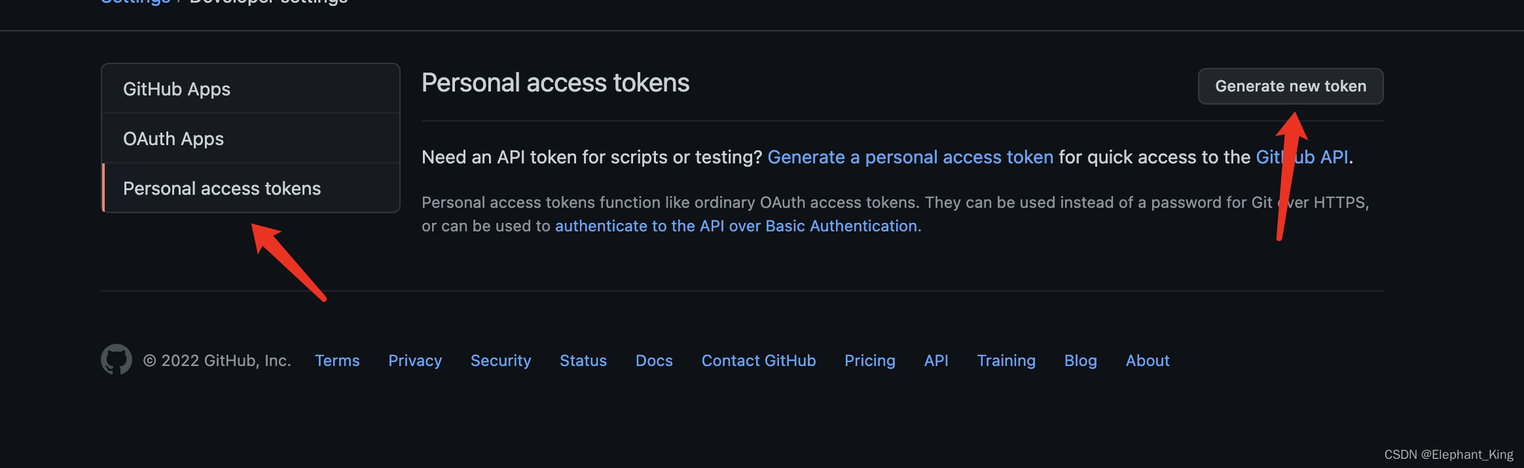Viewport: 1524px width, 468px height.
Task: Check the Status footer link
Action: pyautogui.click(x=583, y=361)
